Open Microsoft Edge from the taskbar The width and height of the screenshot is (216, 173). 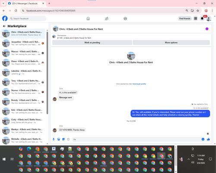29,149
